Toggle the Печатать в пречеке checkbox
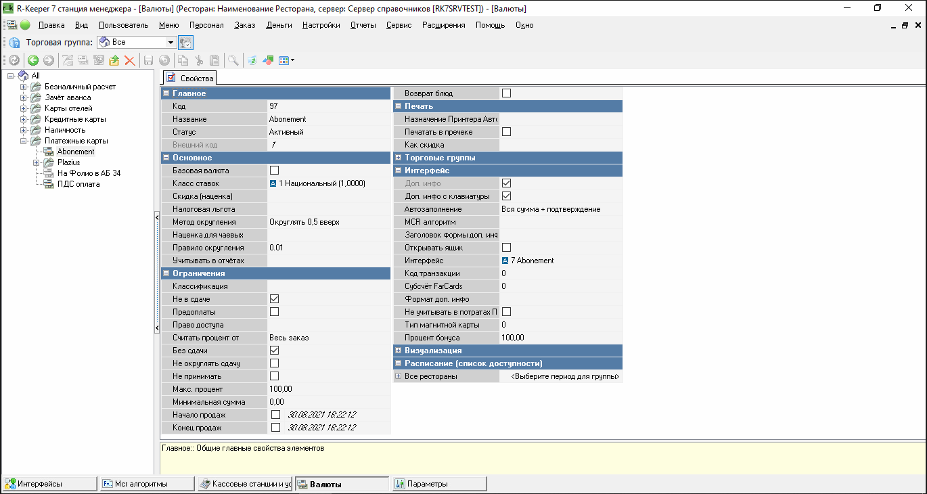Screen dimensions: 927x494 (506, 132)
